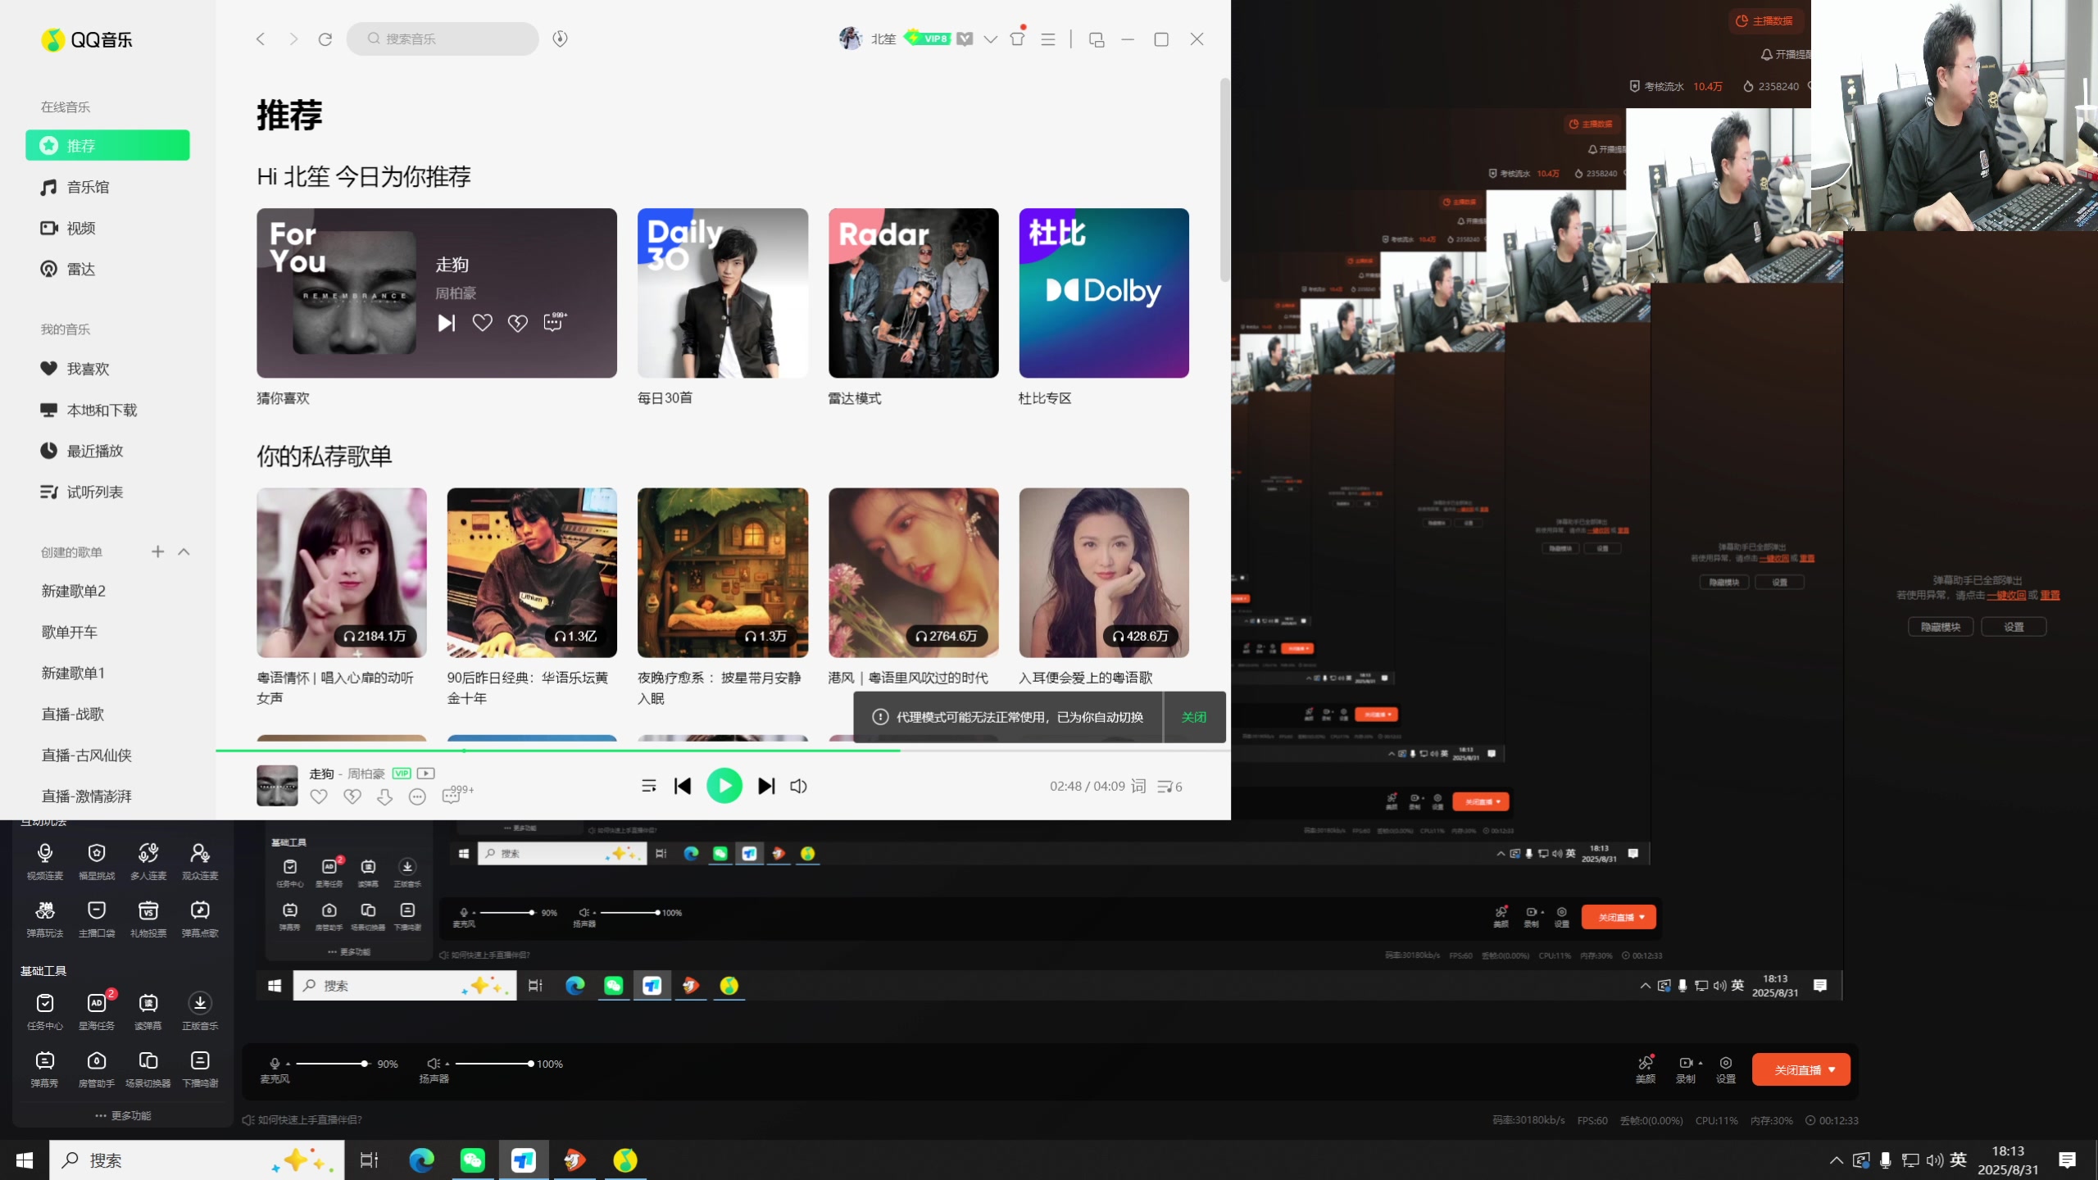Open the song recognition icon beside search
Image resolution: width=2098 pixels, height=1180 pixels.
[x=560, y=39]
